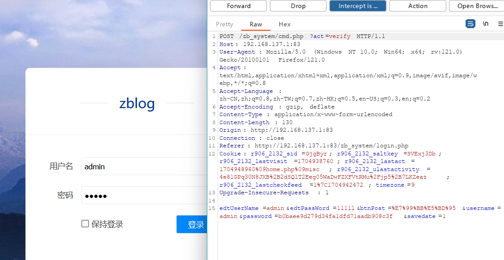Switch to the Pretty tab
504x260 pixels.
pyautogui.click(x=224, y=24)
